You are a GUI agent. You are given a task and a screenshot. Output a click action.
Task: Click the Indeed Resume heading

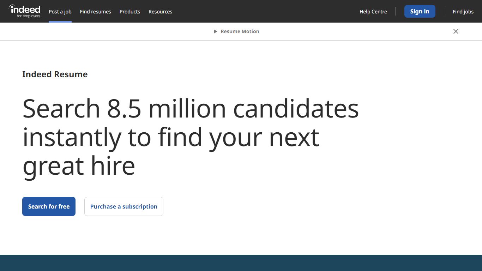click(x=55, y=74)
